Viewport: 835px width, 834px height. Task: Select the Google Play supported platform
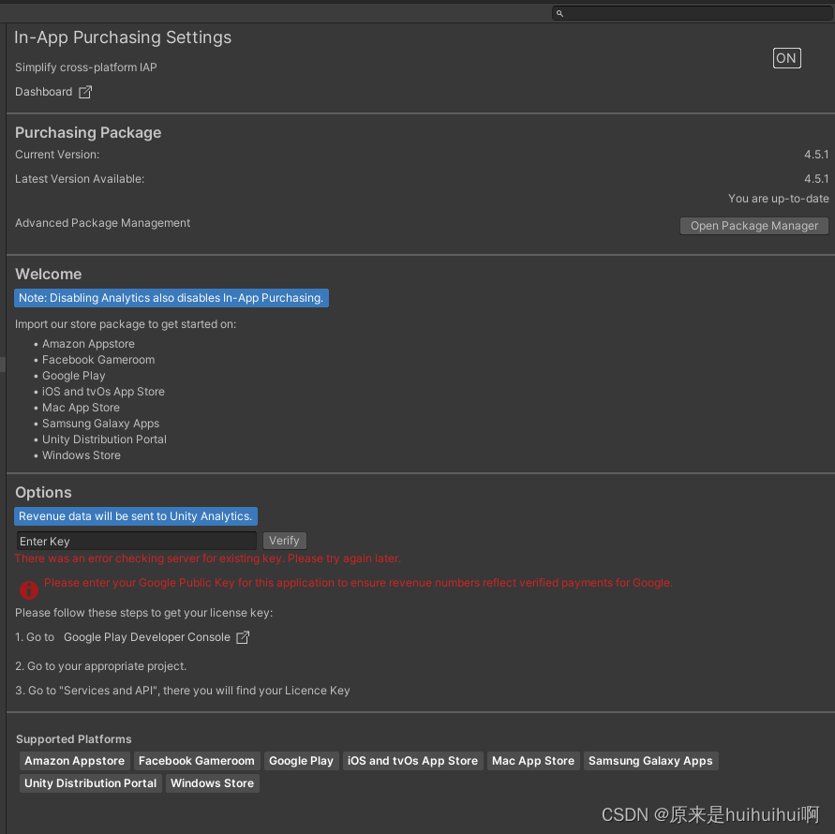[301, 760]
